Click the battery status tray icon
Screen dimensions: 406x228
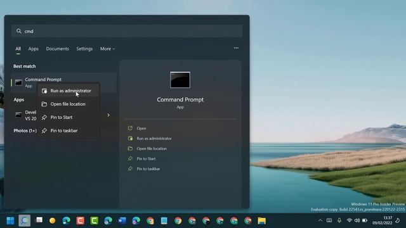coord(365,220)
